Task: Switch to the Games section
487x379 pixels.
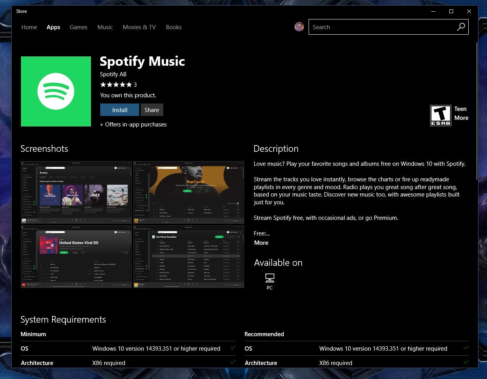Action: pos(79,27)
